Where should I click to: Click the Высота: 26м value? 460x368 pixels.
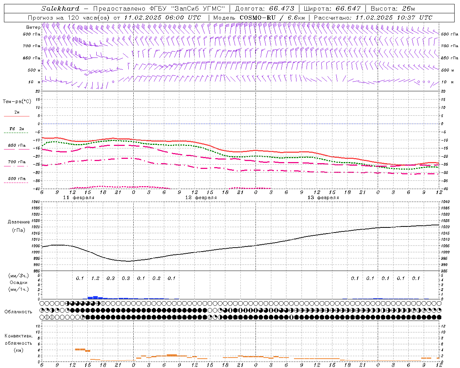coord(392,9)
